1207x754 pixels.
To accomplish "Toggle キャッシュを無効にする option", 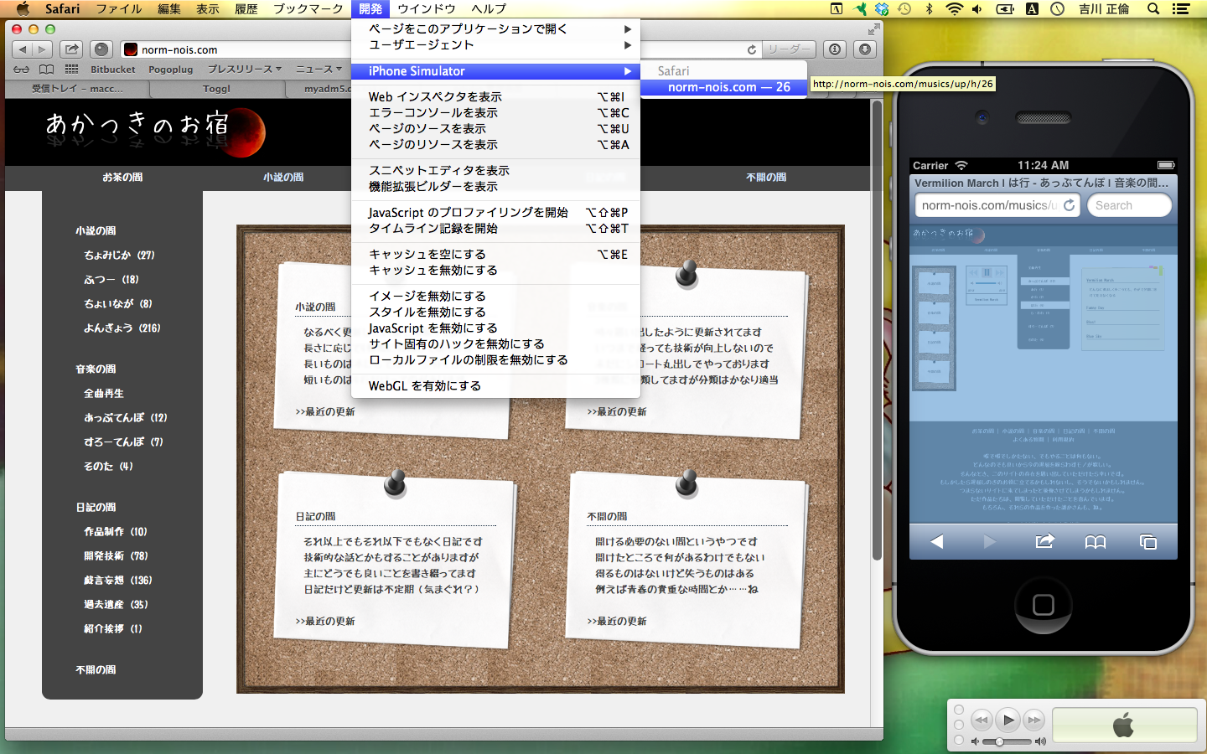I will [433, 271].
